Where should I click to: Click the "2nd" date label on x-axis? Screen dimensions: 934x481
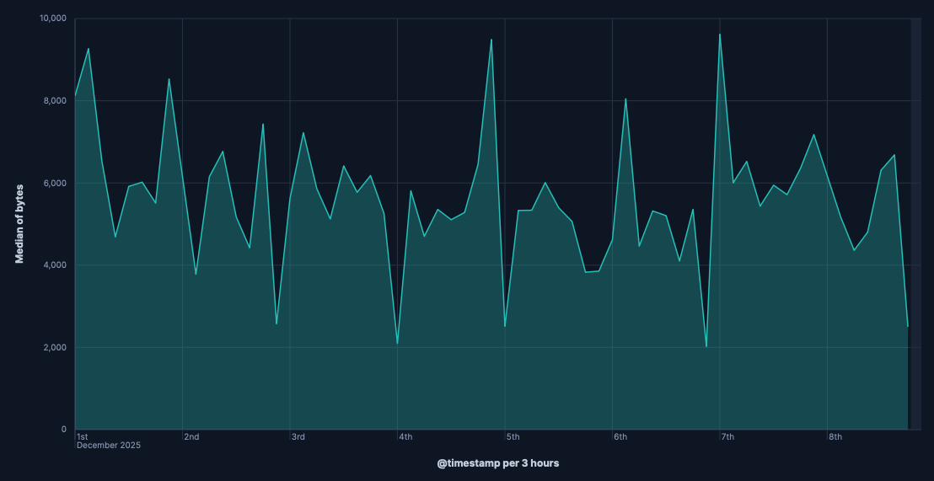pos(191,436)
